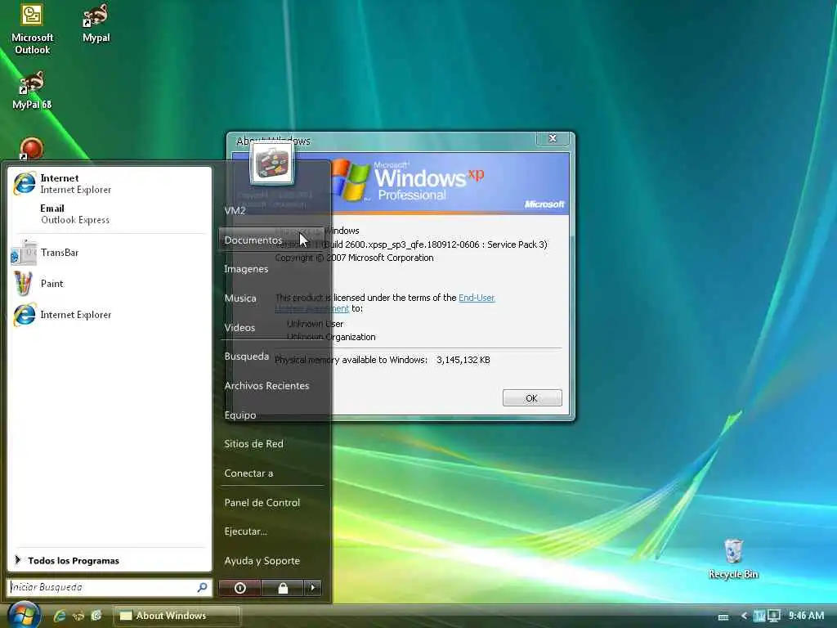Click the monitor tray icon
The width and height of the screenshot is (837, 628).
tap(773, 616)
